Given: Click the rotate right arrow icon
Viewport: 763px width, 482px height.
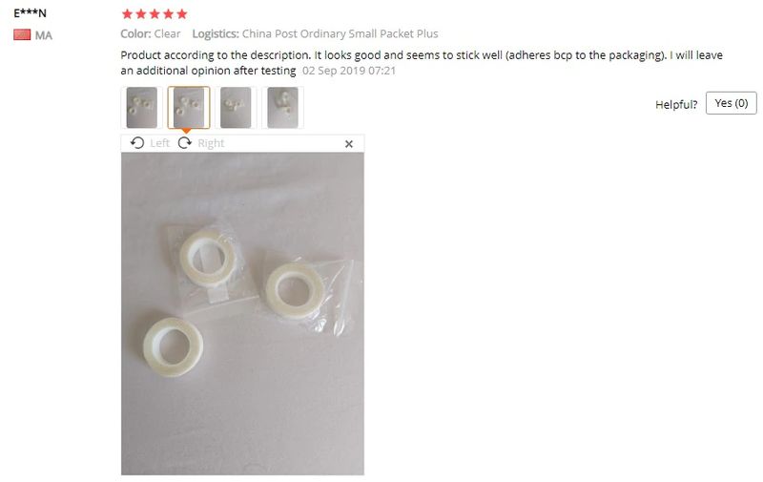Looking at the screenshot, I should pyautogui.click(x=184, y=143).
